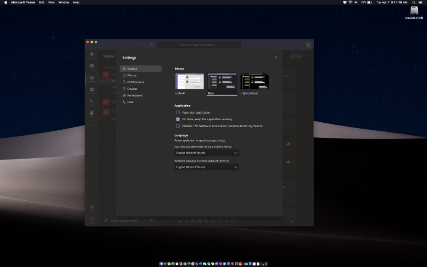Image resolution: width=427 pixels, height=267 pixels.
Task: Click the General gear icon in Settings
Action: tap(124, 69)
